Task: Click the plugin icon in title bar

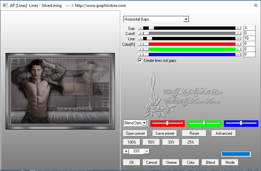Action: [x=5, y=5]
